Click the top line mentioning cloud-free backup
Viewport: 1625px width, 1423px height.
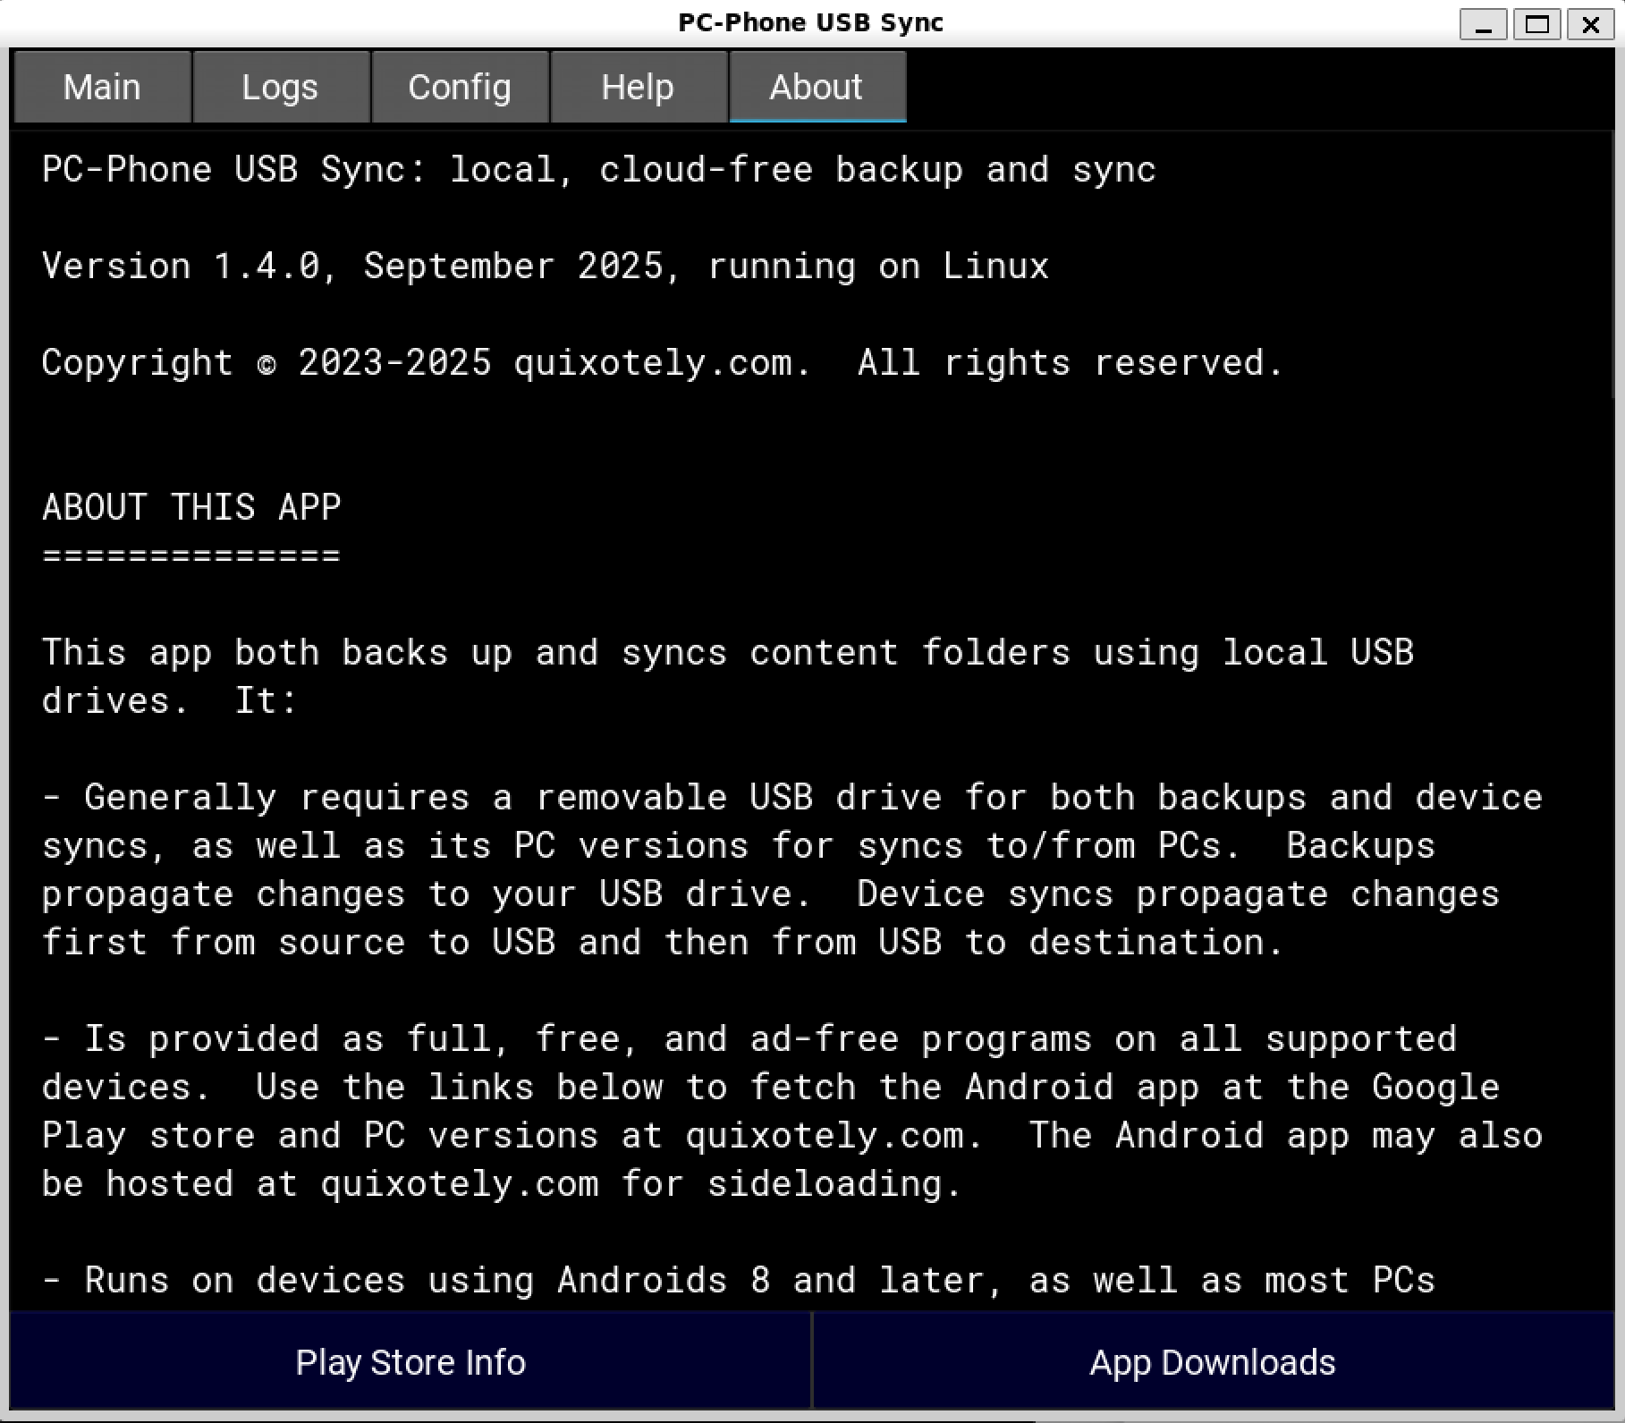click(598, 170)
